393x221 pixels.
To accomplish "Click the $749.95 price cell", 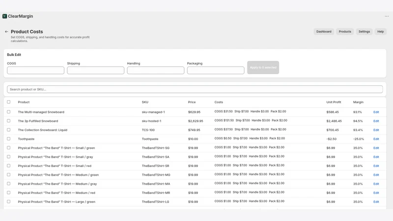I will pos(194,130).
